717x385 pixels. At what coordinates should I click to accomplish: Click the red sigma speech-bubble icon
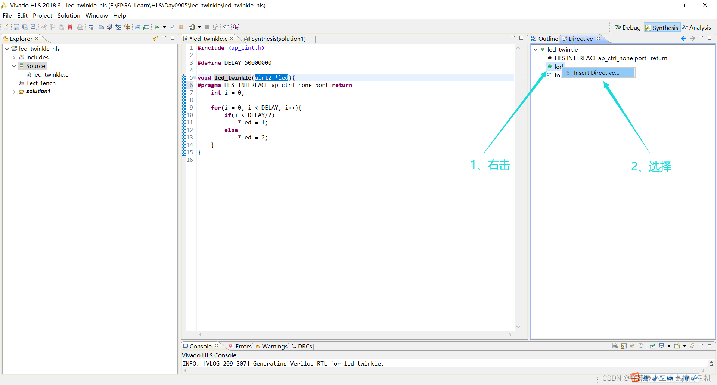coord(236,27)
